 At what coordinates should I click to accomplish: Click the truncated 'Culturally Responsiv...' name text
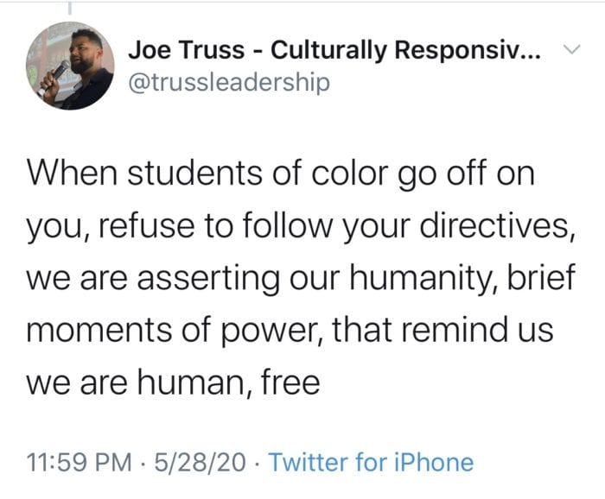click(x=406, y=50)
